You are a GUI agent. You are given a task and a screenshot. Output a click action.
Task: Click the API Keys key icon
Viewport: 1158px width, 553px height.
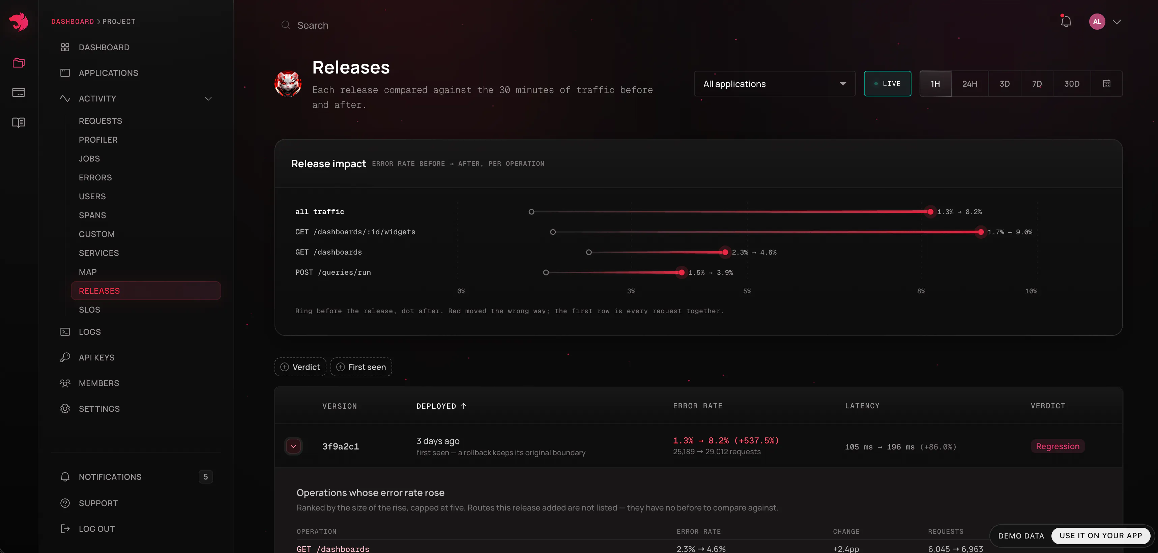click(x=65, y=357)
